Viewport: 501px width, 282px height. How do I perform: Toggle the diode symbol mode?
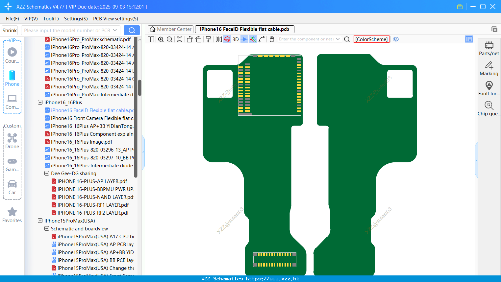pos(244,39)
